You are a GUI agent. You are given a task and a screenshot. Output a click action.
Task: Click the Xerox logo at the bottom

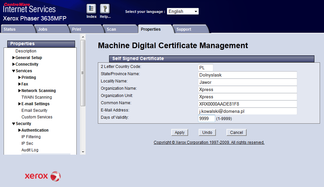tap(43, 176)
